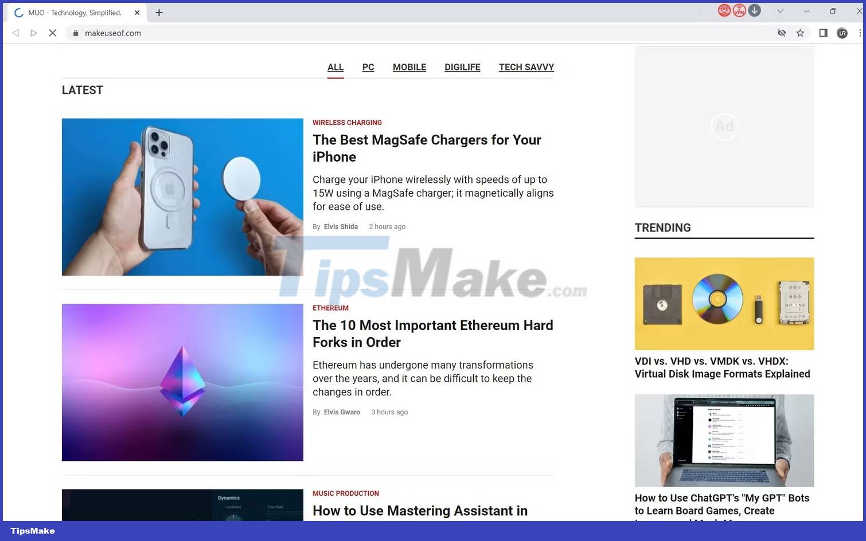Stop page loading with the X button

52,33
